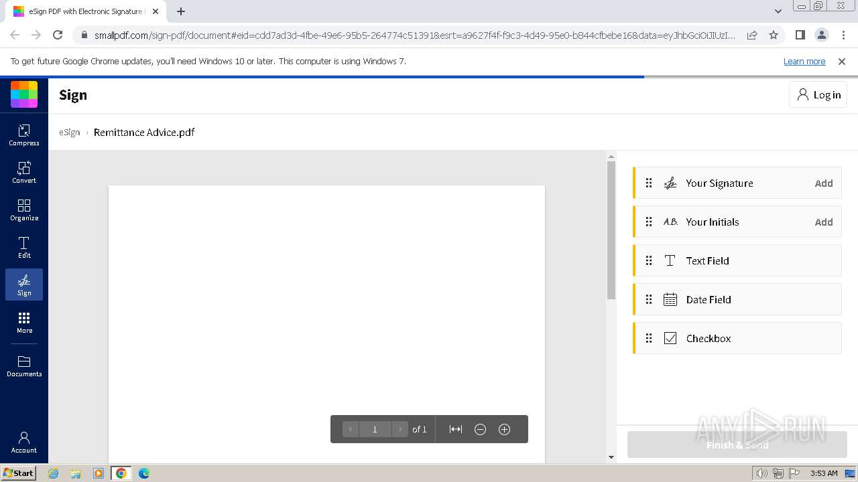Click the Smallpdf colorful logo
The height and width of the screenshot is (482, 858).
coord(24,94)
